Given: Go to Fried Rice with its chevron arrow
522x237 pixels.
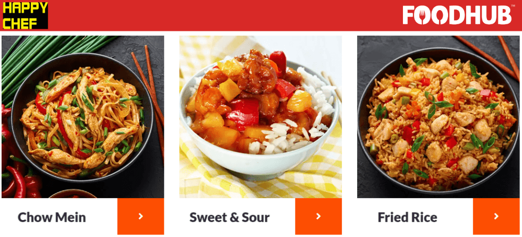Looking at the screenshot, I should click(x=496, y=216).
